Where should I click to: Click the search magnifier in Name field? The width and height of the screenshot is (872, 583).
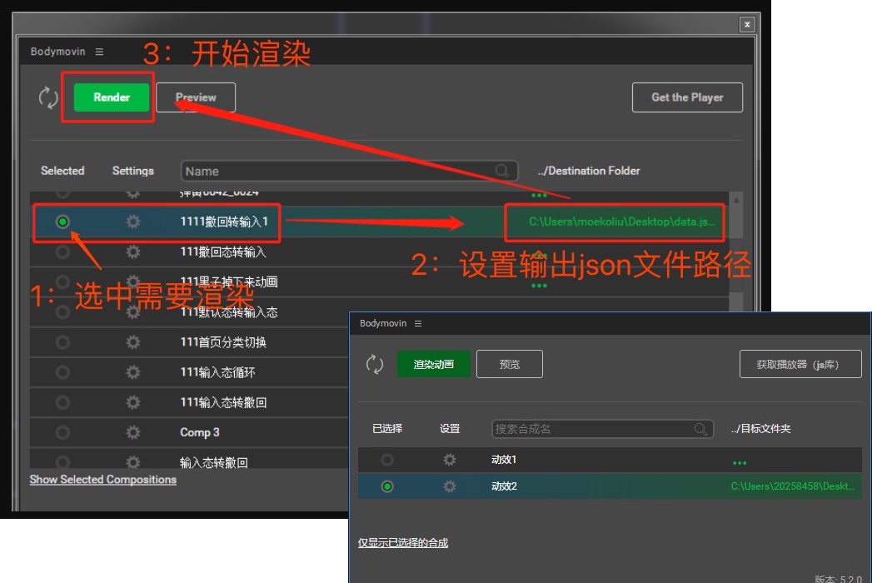tap(502, 171)
